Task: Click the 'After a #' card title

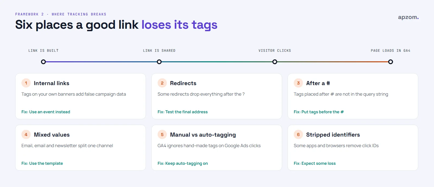Action: coord(318,83)
